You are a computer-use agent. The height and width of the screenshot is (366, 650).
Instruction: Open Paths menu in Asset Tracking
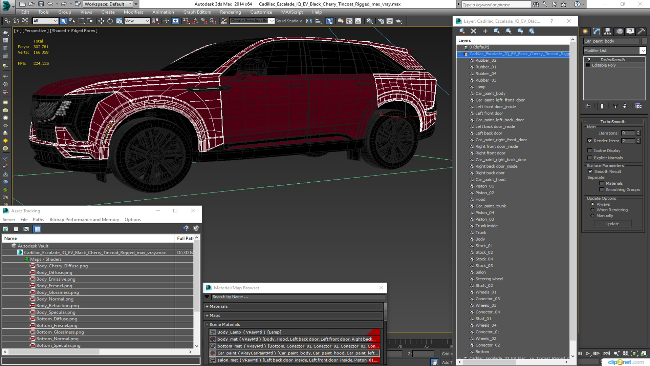[x=38, y=220]
